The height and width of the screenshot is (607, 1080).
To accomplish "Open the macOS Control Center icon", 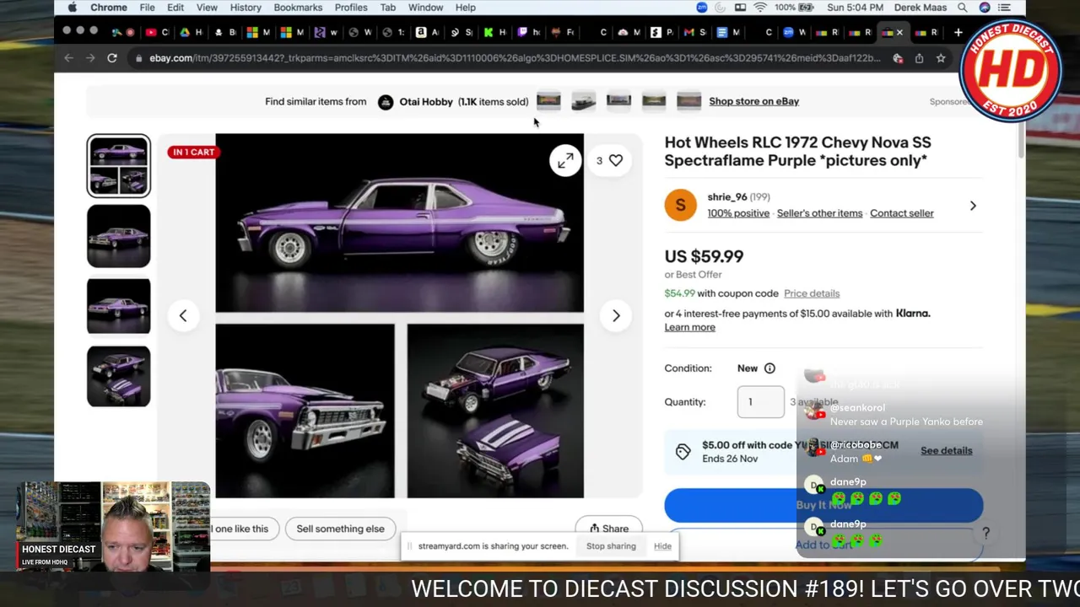I will coord(1004,8).
